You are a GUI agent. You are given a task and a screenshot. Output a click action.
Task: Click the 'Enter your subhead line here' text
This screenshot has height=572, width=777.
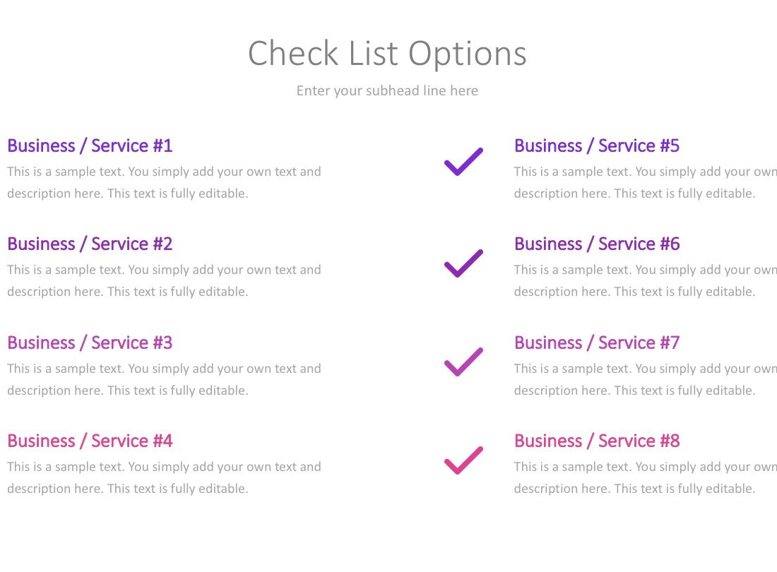coord(387,90)
